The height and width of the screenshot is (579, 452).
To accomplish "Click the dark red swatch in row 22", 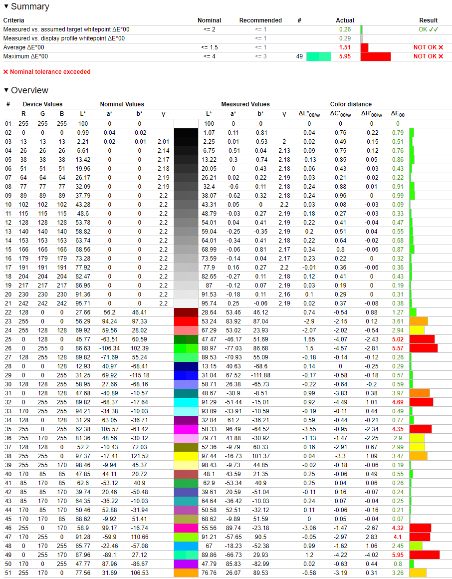I will (186, 312).
